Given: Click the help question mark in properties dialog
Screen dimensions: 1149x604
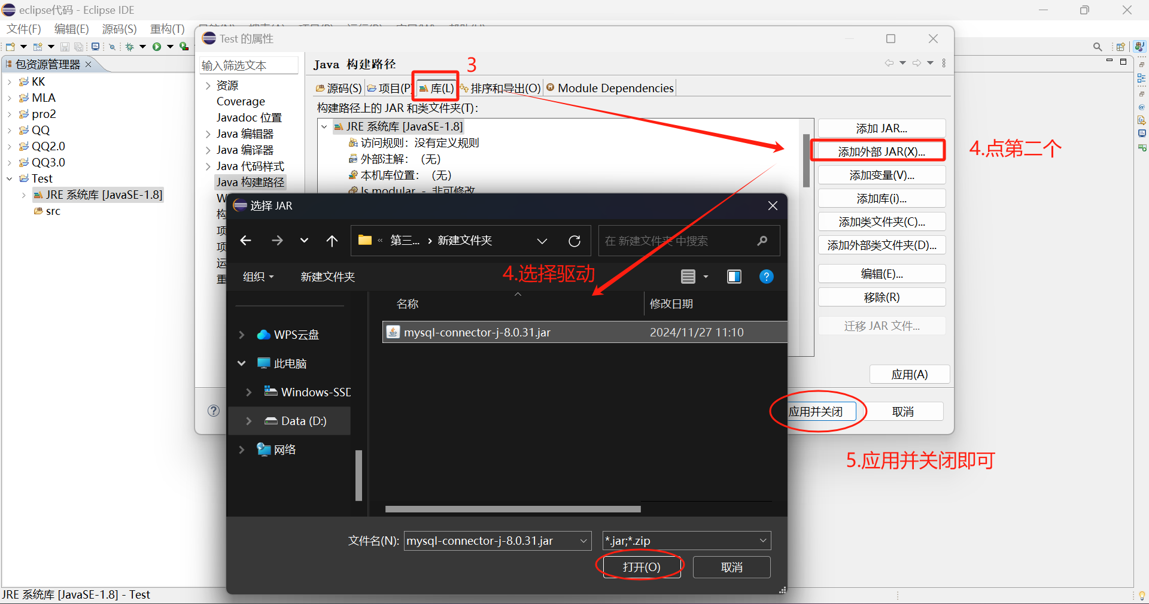Looking at the screenshot, I should point(214,411).
